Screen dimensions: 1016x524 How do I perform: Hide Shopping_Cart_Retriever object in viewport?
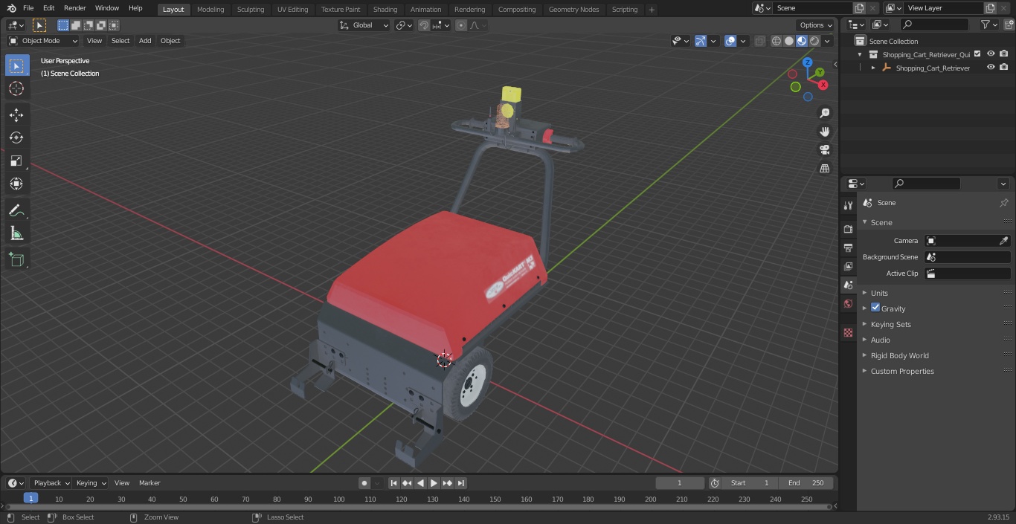pos(991,68)
